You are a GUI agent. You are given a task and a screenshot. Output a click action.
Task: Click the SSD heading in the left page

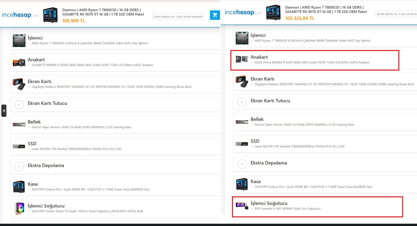click(x=32, y=143)
